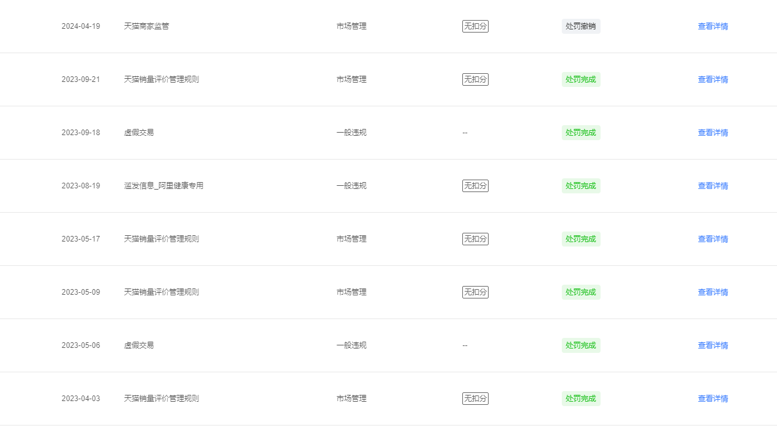Click the 2023-09-18 虚假交易 violation text
Screen dimensions: 777x428
coord(139,133)
